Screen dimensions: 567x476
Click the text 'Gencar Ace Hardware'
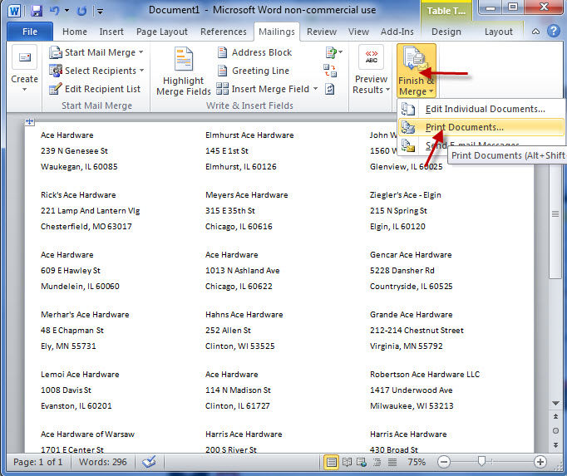tap(411, 255)
